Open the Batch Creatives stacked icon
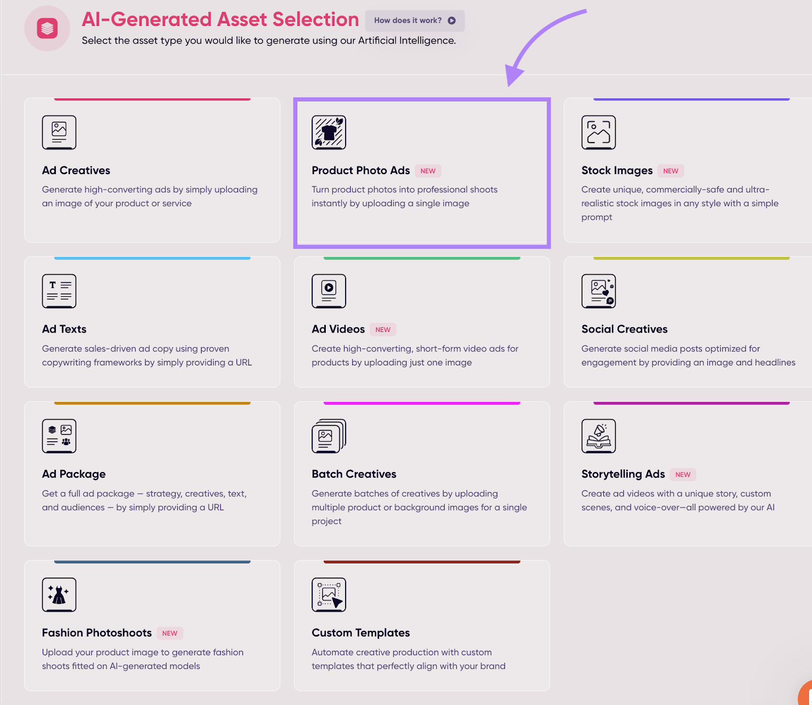The height and width of the screenshot is (705, 812). click(x=329, y=435)
